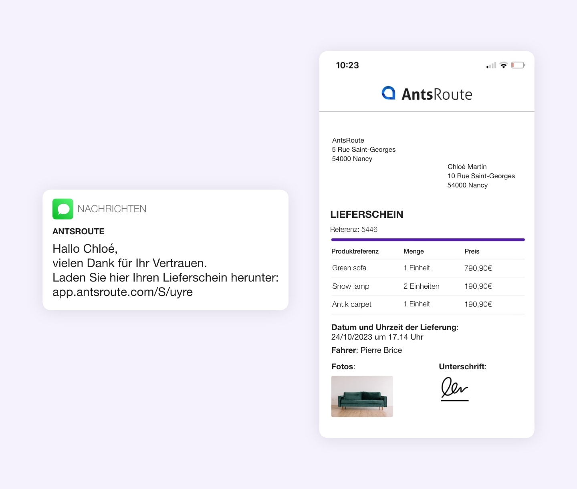This screenshot has width=577, height=489.
Task: Click the handwritten signature image
Action: point(454,389)
